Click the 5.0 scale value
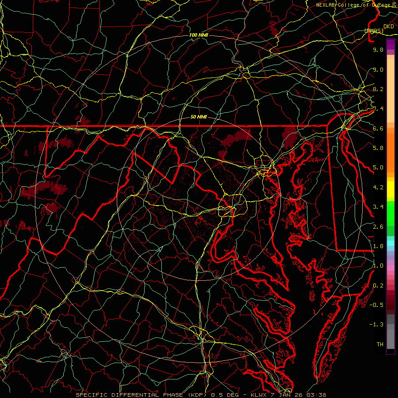The image size is (398, 398). [x=378, y=168]
